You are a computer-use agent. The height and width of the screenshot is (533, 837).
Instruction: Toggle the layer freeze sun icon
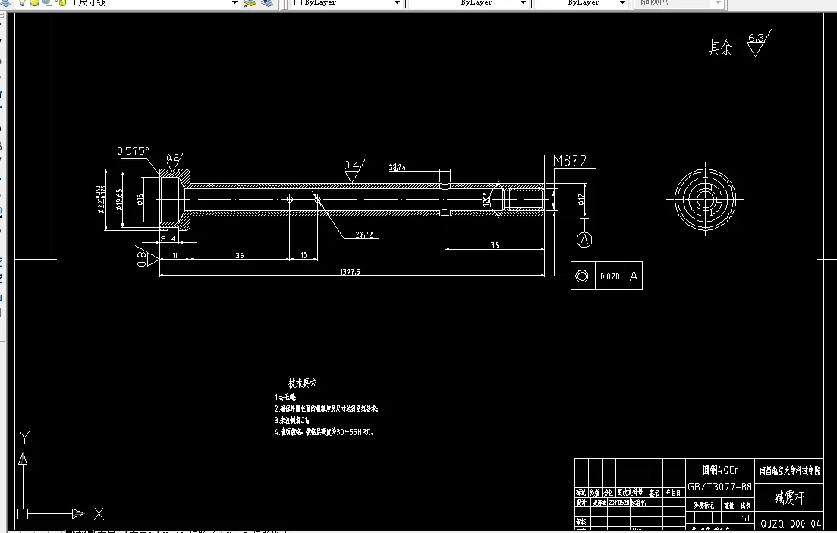point(34,2)
